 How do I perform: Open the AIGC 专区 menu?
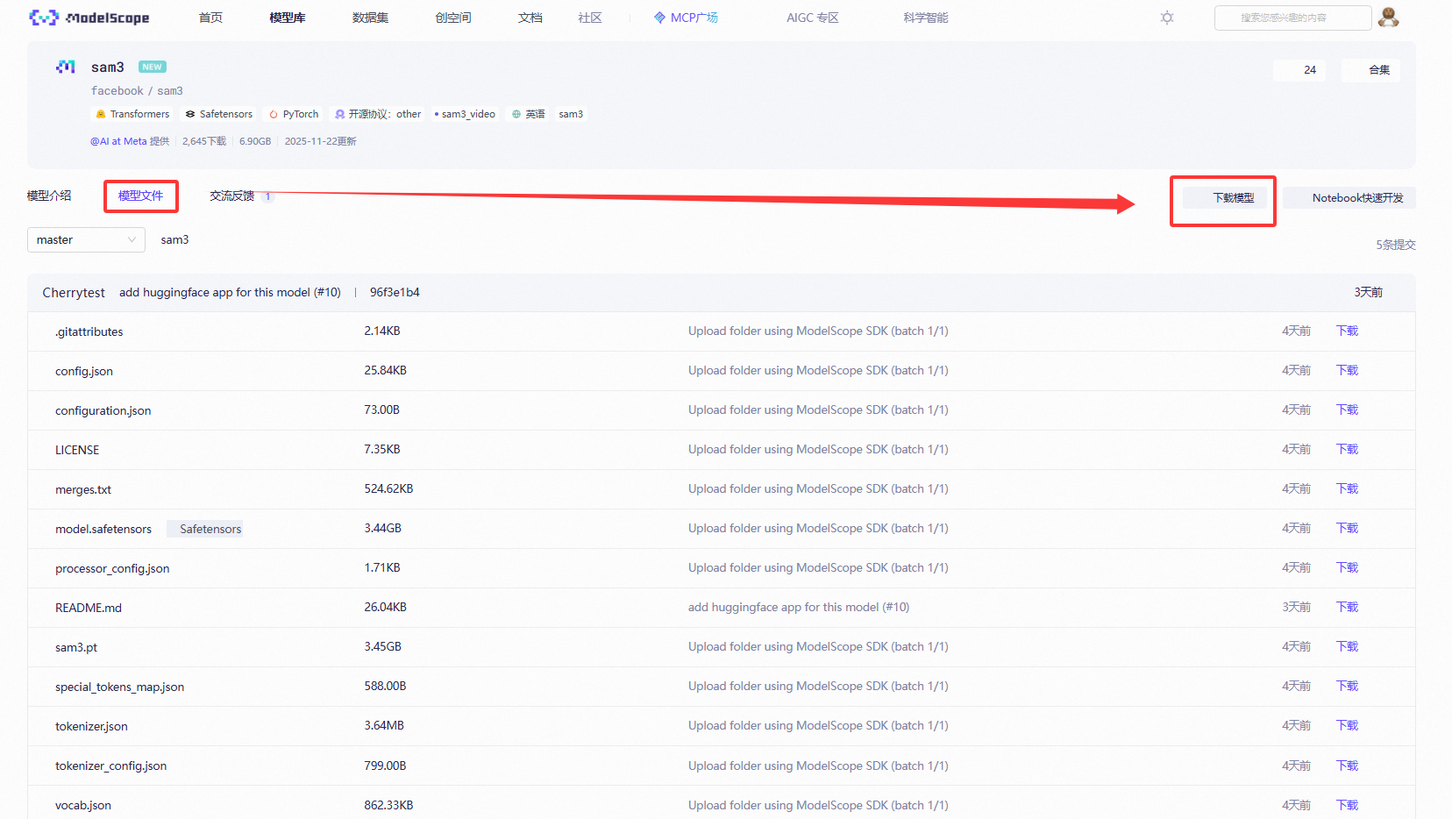pyautogui.click(x=813, y=18)
